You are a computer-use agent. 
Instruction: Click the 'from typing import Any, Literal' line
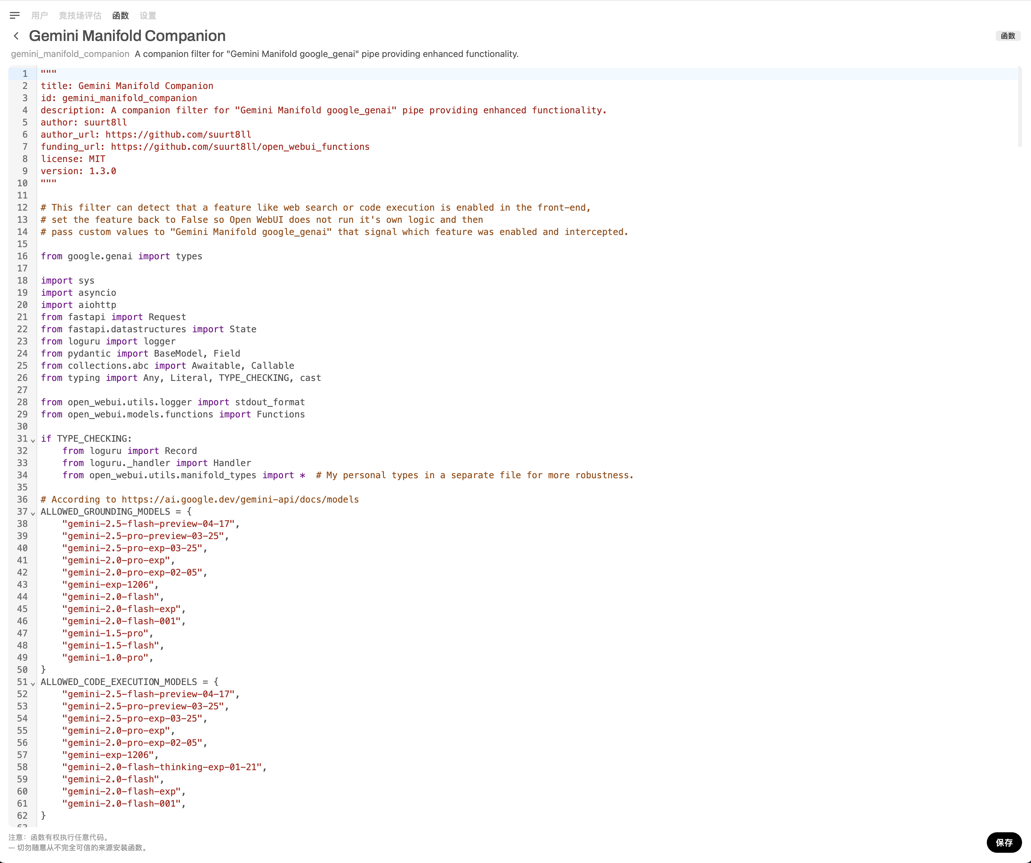click(x=181, y=378)
